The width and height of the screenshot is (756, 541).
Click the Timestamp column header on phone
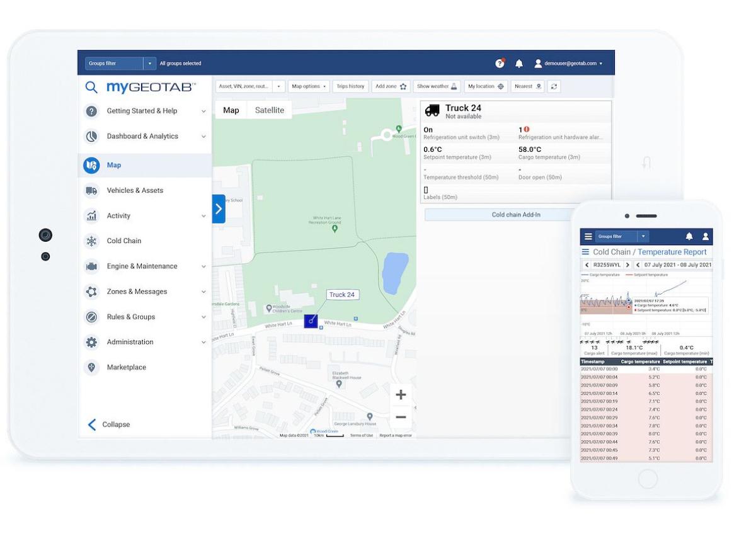click(593, 362)
